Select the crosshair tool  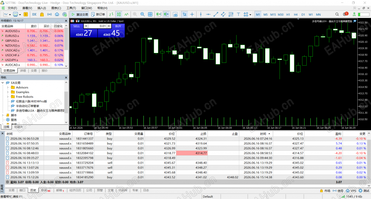pyautogui.click(x=192, y=15)
